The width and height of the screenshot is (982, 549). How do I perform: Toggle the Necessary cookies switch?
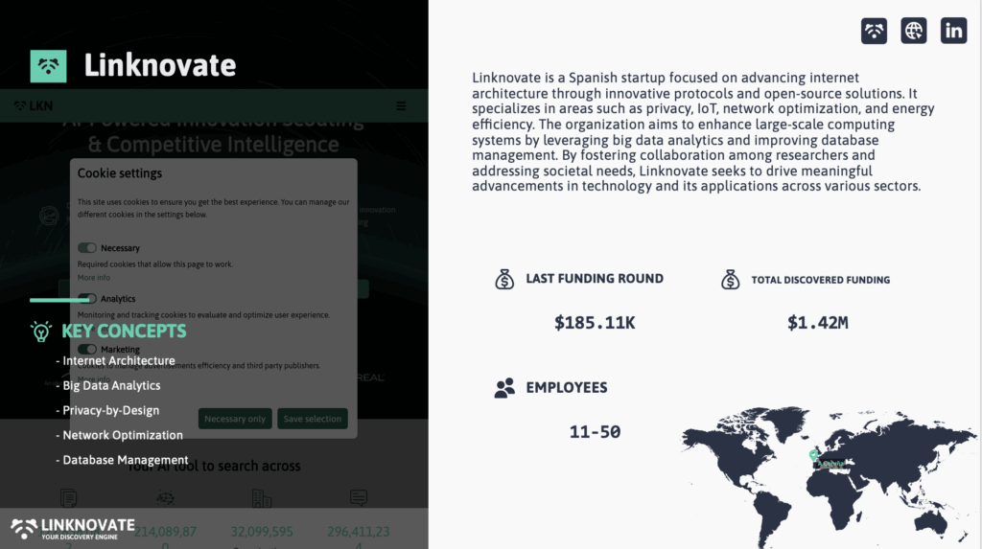click(87, 248)
